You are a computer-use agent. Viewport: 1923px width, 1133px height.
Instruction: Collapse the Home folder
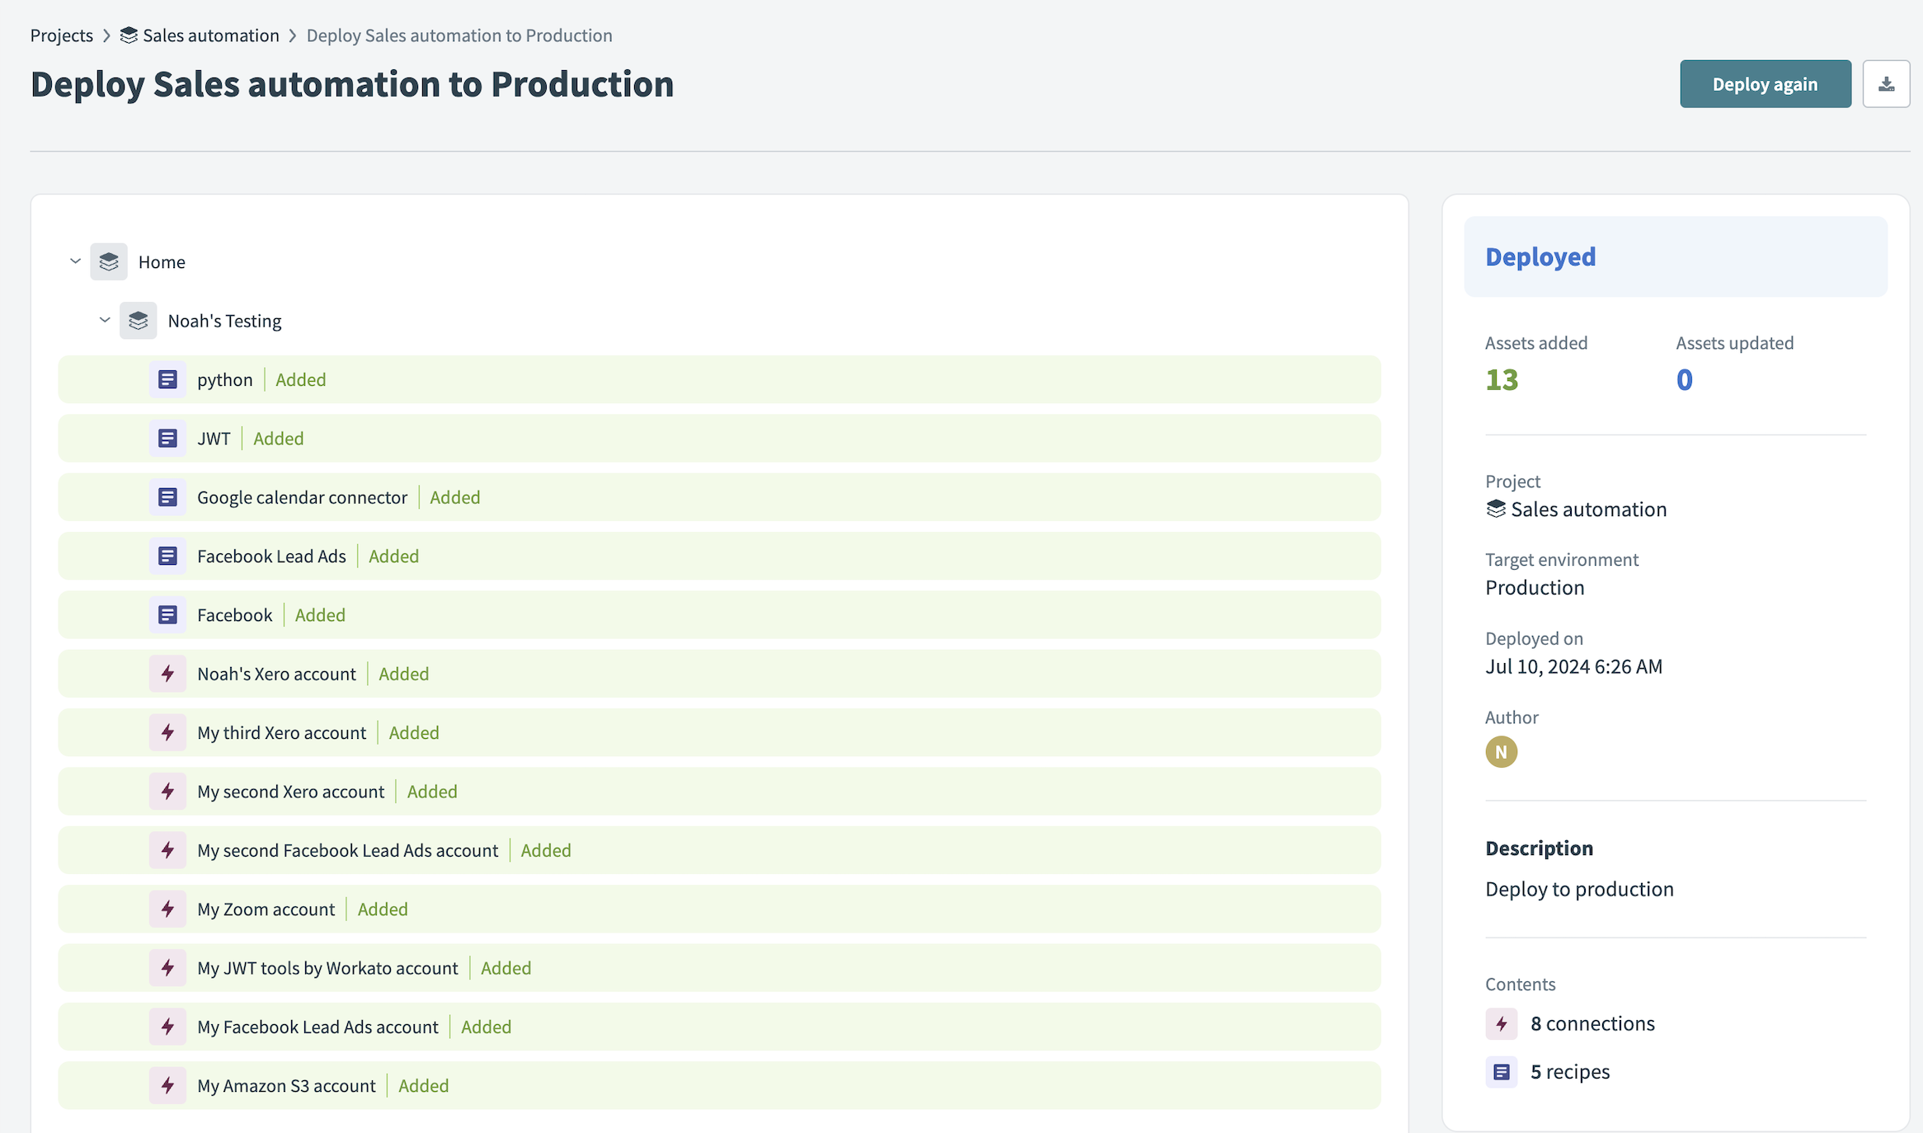[75, 261]
